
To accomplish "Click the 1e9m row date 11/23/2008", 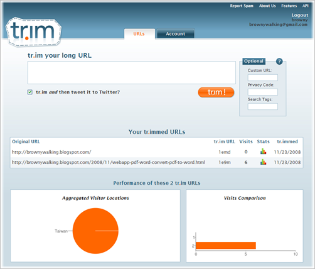I will pyautogui.click(x=287, y=162).
